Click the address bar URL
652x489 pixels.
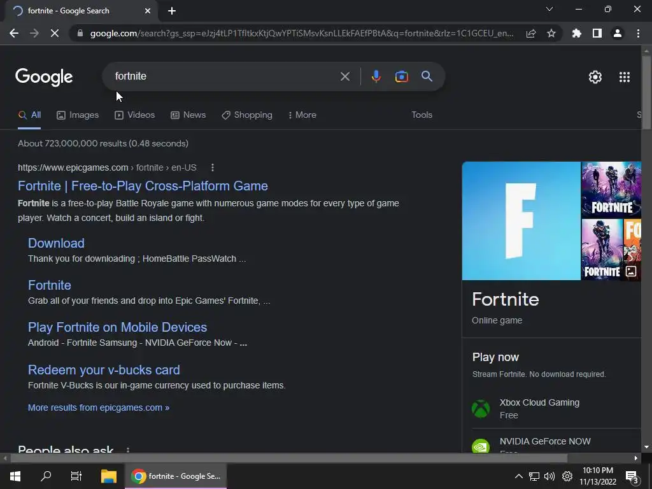pyautogui.click(x=301, y=33)
